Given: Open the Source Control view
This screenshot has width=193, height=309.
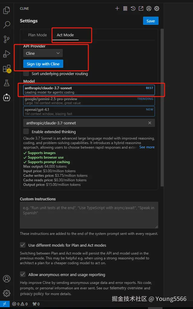Looking at the screenshot, I should pyautogui.click(x=7, y=39).
